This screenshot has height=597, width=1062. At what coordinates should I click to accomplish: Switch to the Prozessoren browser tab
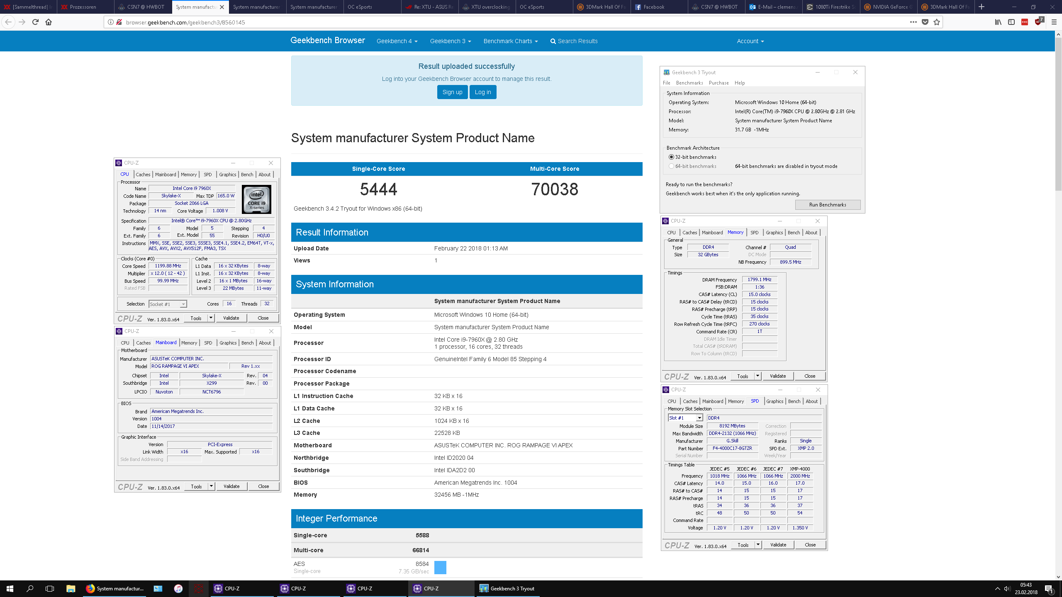[x=85, y=7]
